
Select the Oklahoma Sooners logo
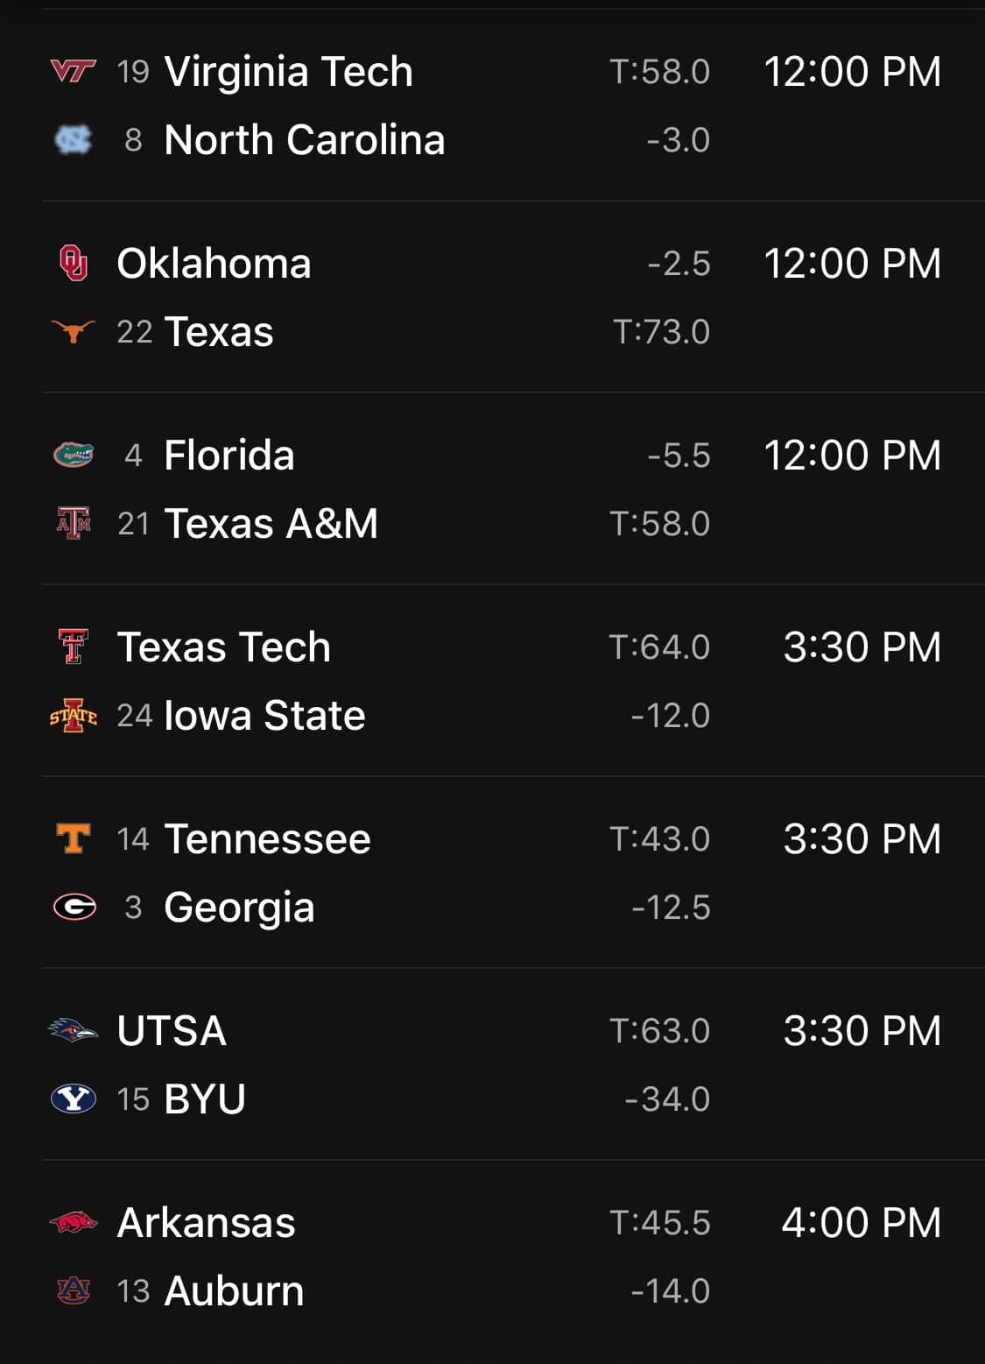click(74, 263)
